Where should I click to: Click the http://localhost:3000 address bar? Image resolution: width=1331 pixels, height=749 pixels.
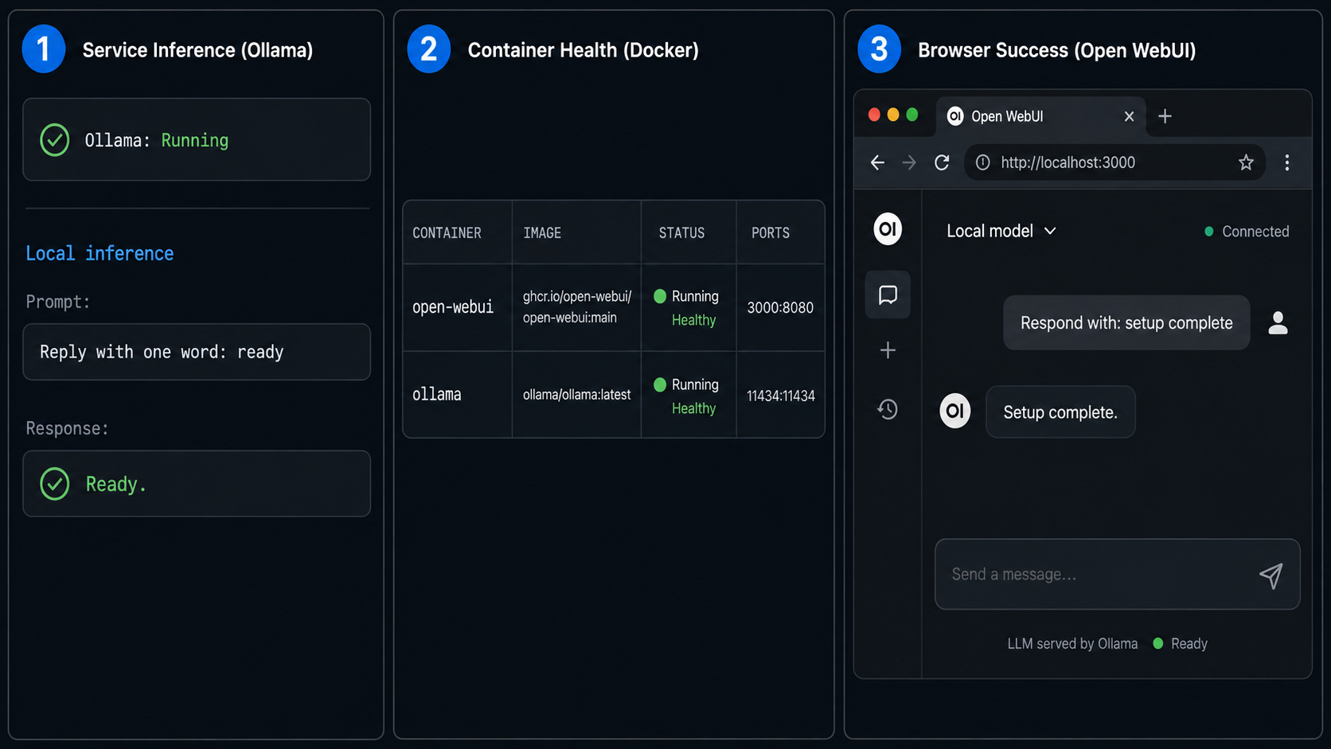(x=1114, y=162)
